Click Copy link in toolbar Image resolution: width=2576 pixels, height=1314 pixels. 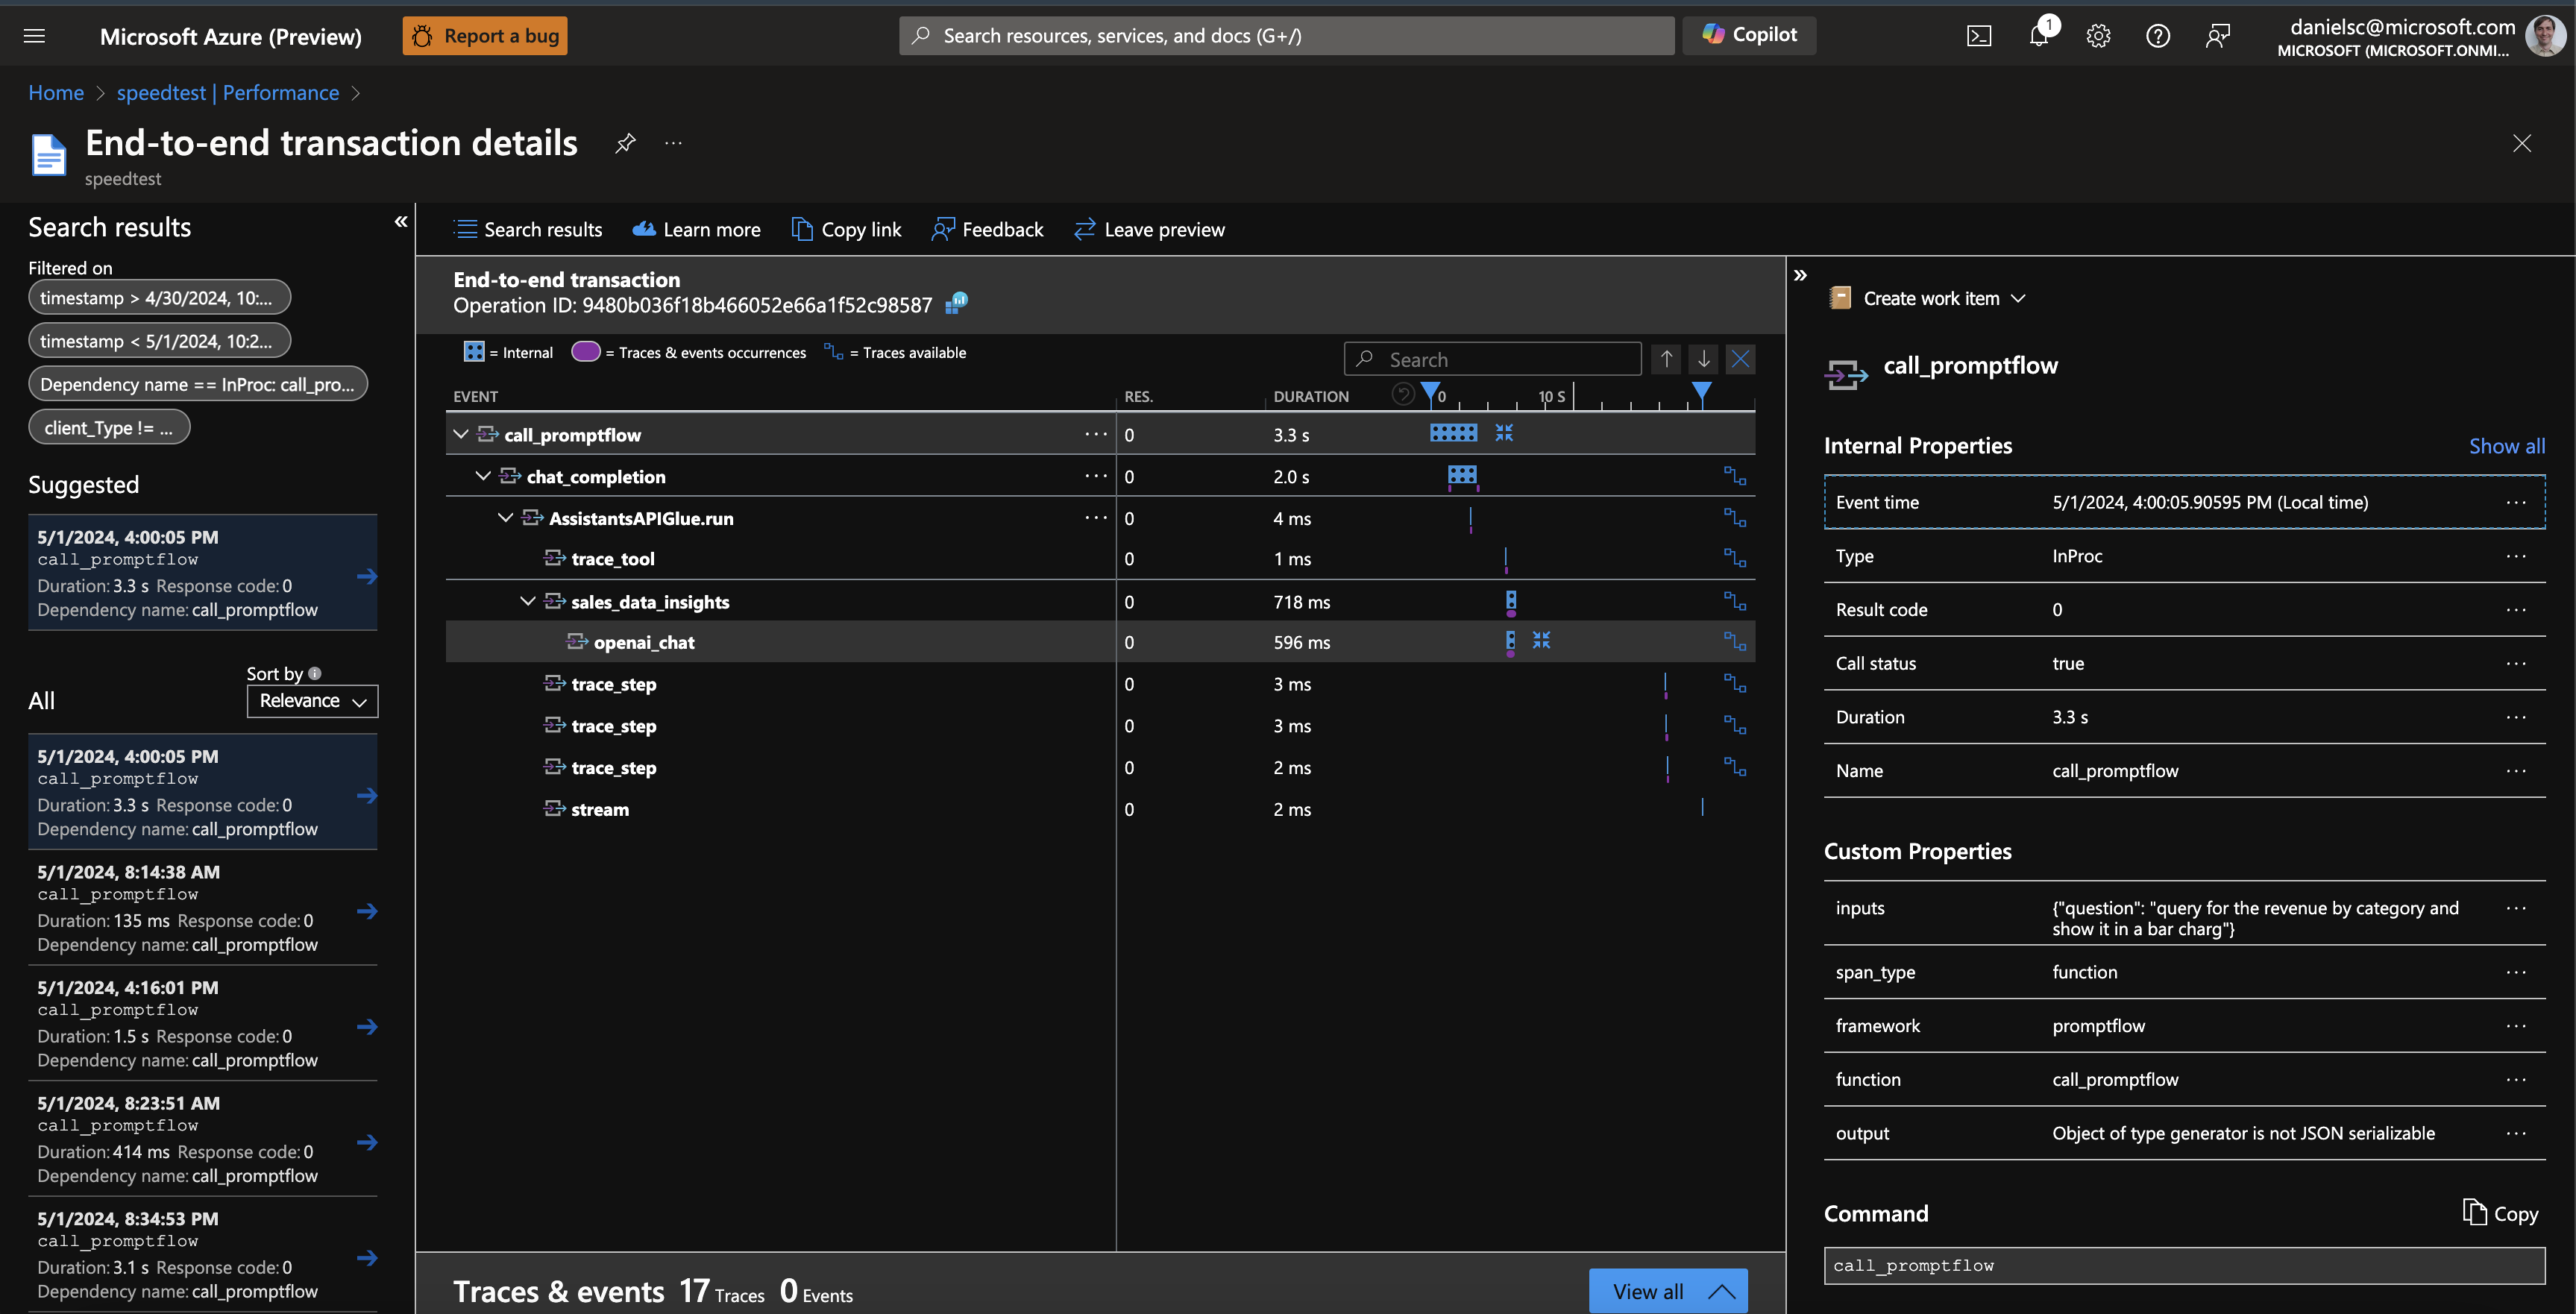846,229
